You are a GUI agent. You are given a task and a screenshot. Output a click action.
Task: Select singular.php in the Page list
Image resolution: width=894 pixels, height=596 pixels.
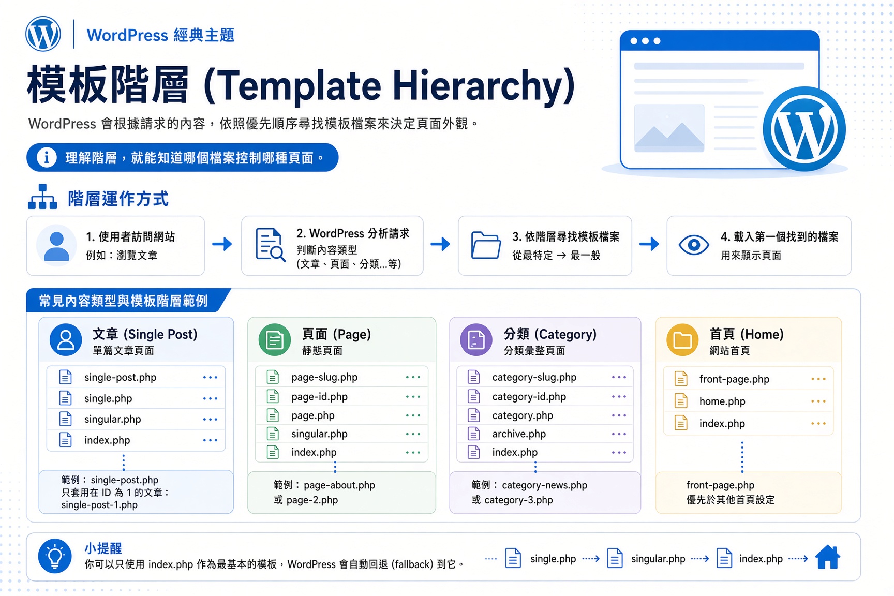point(319,434)
